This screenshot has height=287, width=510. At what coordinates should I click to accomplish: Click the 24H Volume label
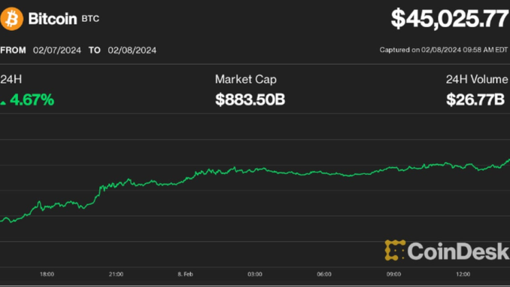[477, 79]
